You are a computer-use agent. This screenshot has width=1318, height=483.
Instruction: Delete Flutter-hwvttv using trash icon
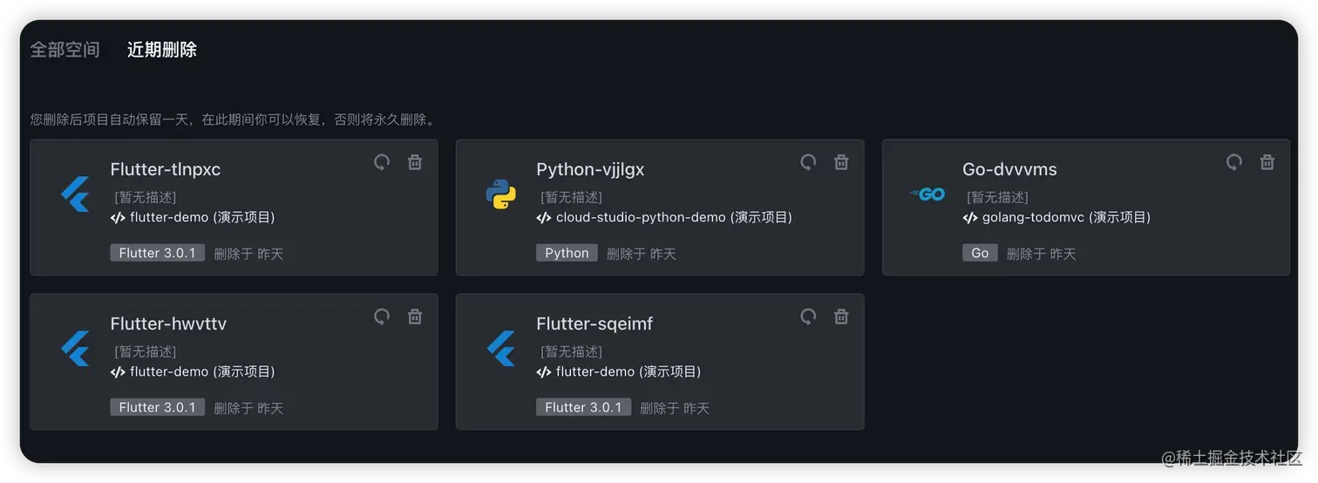[x=415, y=316]
